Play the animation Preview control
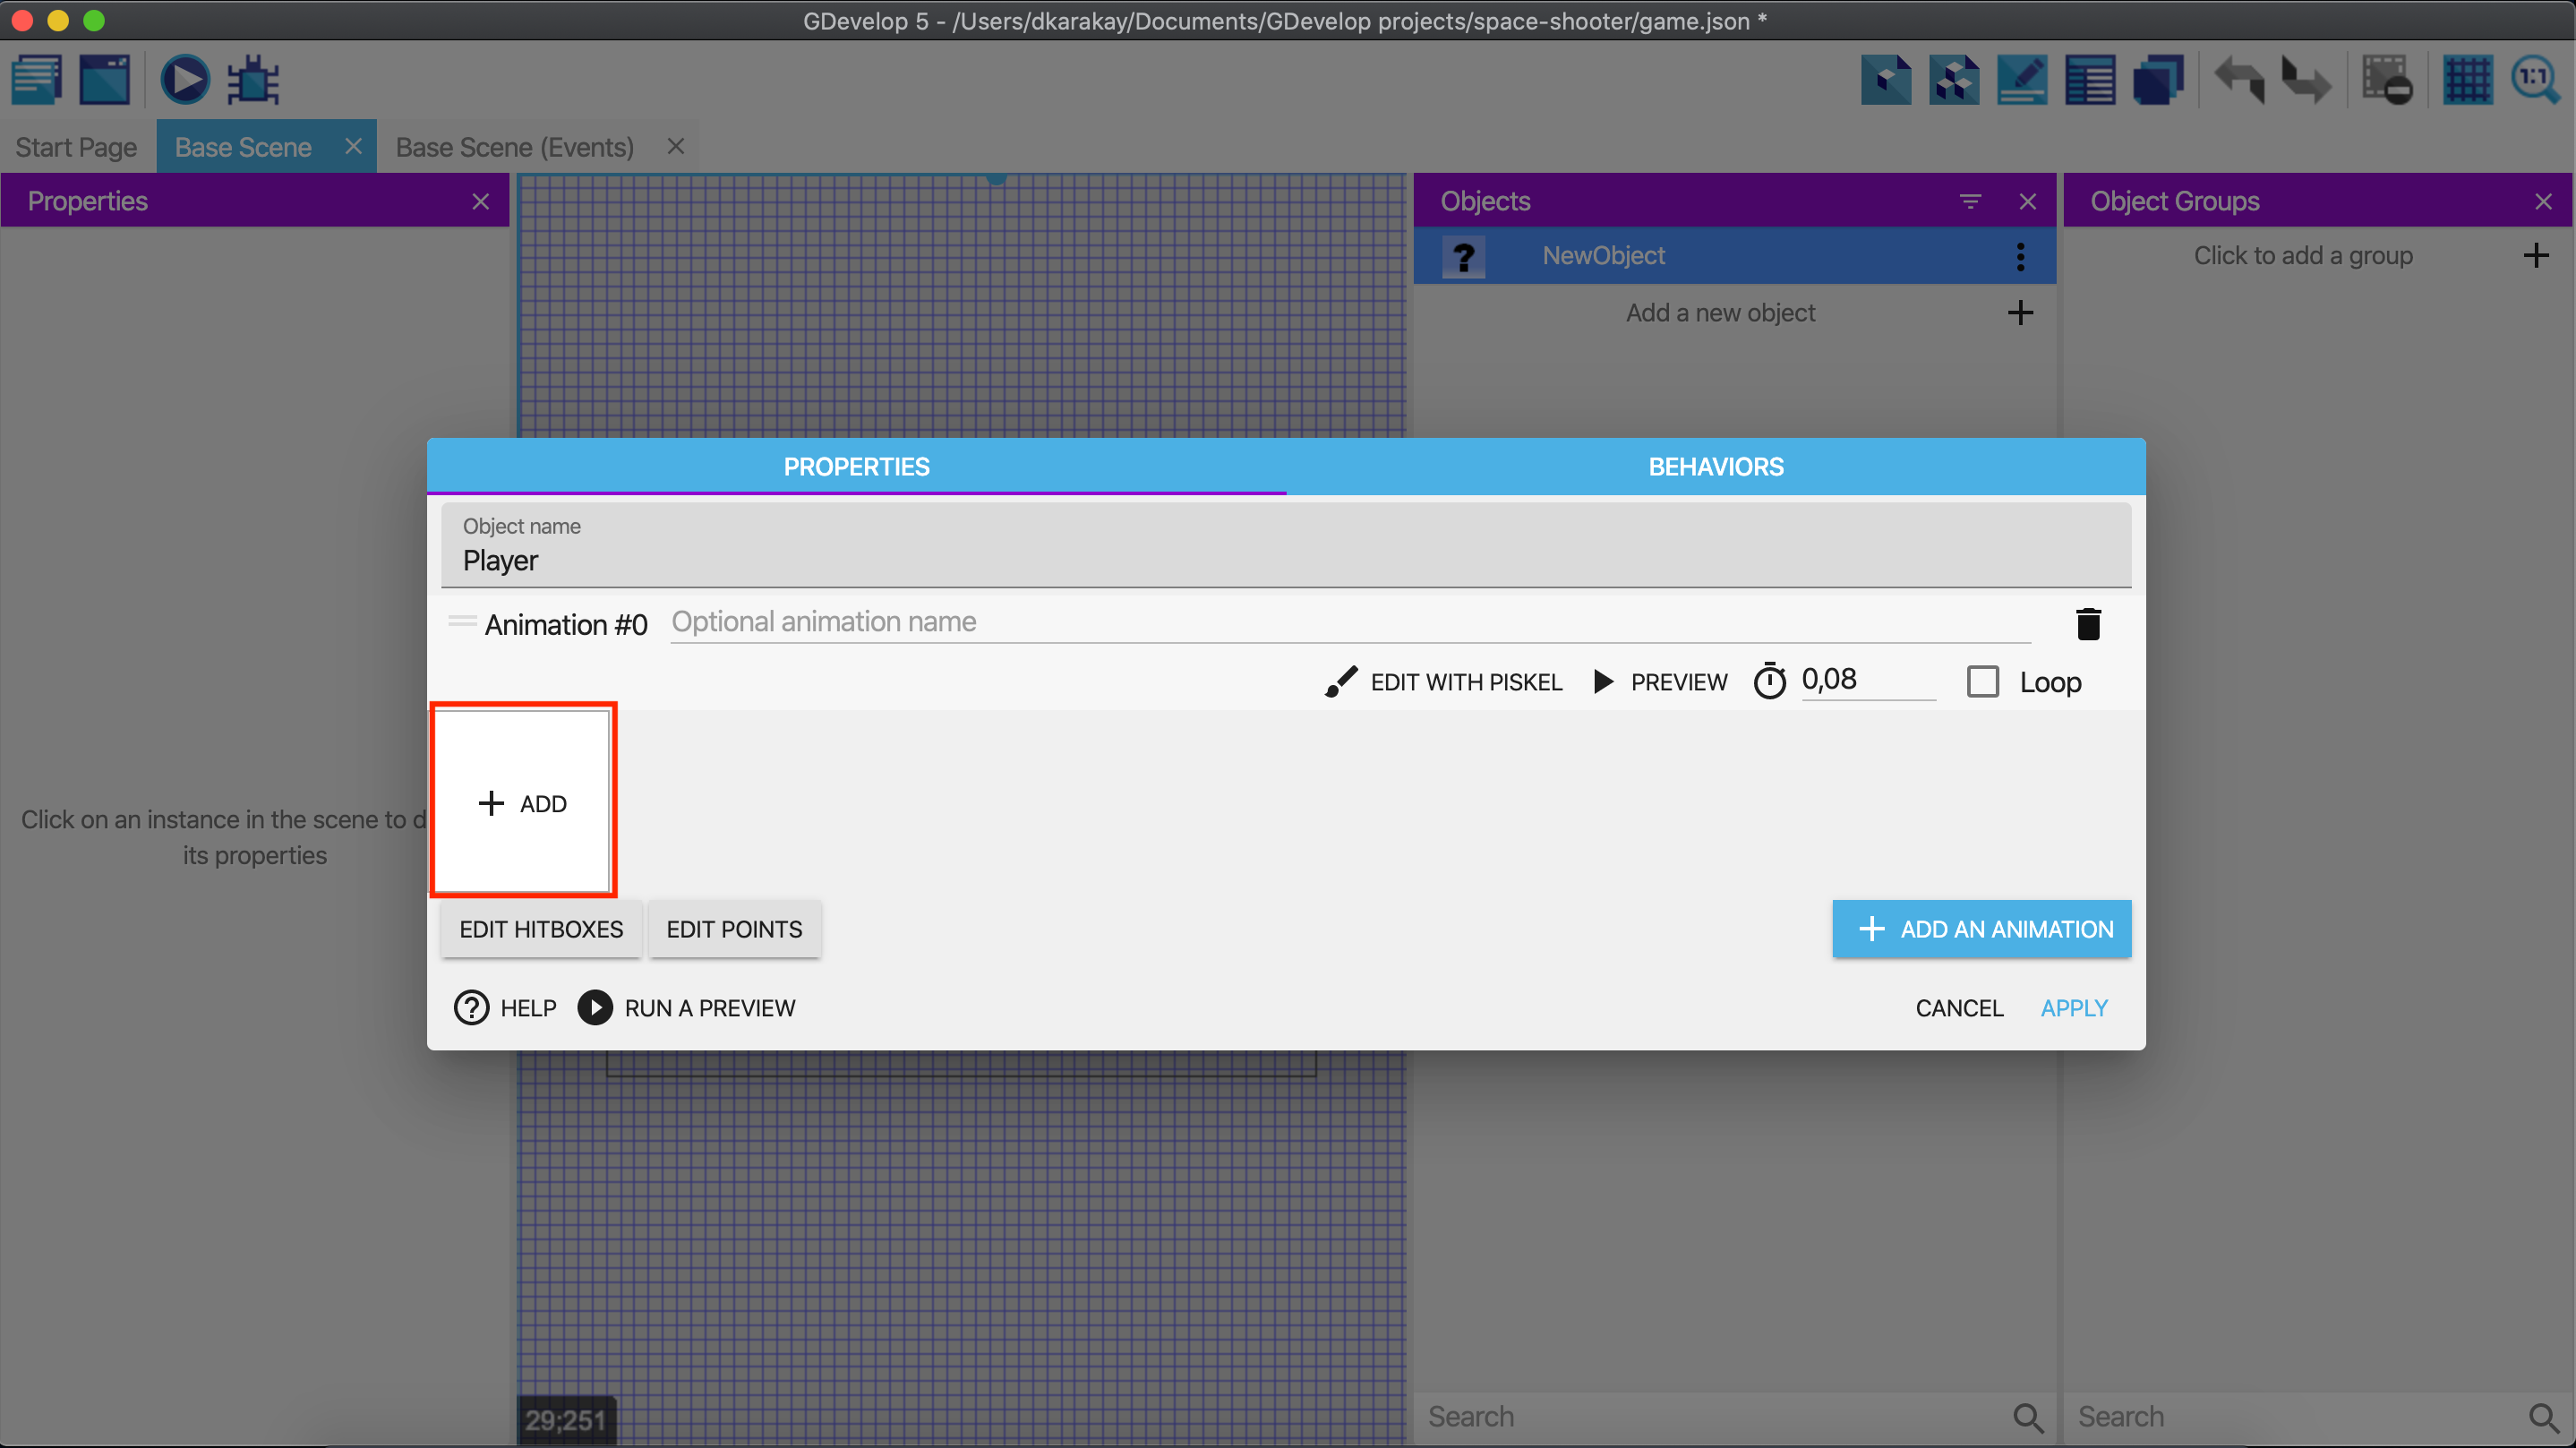Image resolution: width=2576 pixels, height=1448 pixels. tap(1660, 682)
